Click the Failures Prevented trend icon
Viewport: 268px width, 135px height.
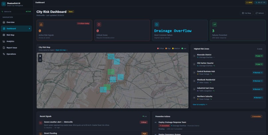214,24
